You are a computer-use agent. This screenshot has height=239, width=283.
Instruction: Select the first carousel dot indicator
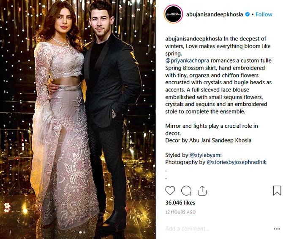(81, 233)
